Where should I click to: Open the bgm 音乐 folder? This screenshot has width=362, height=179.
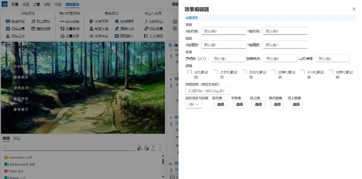(x=14, y=171)
